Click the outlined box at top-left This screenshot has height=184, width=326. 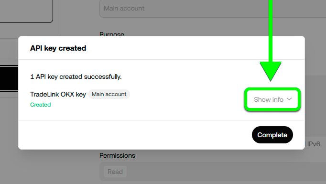click(x=26, y=11)
